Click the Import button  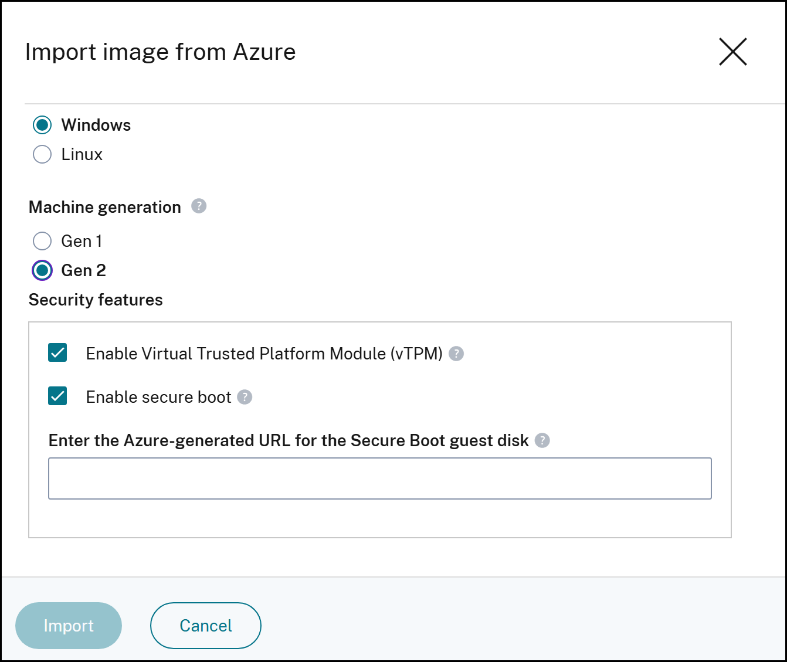(69, 626)
